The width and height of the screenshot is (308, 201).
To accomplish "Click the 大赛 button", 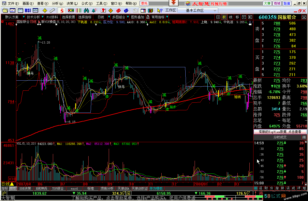I will coord(267,3).
